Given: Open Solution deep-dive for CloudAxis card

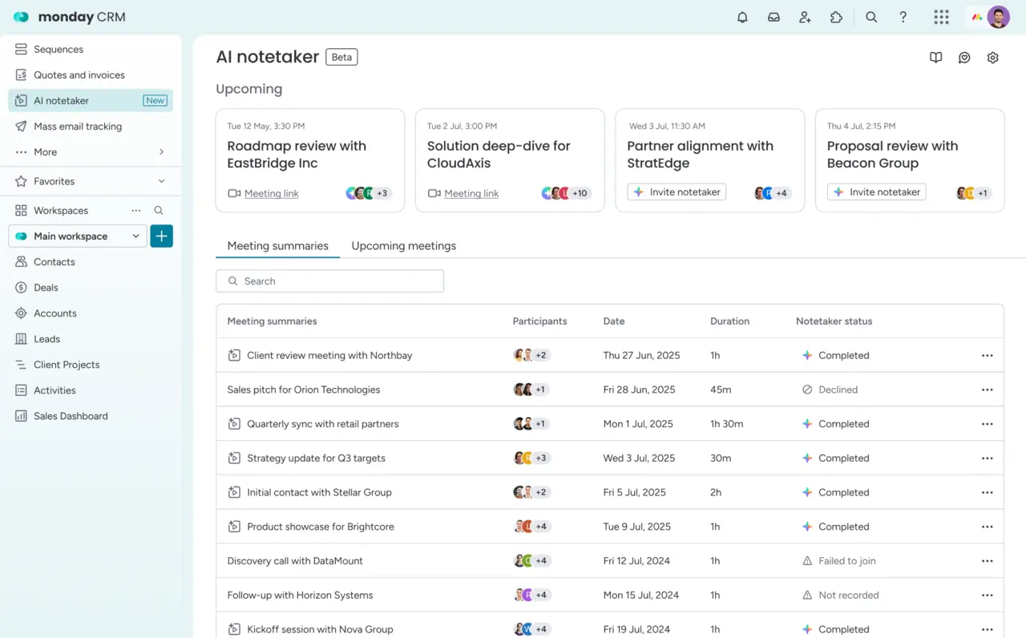Looking at the screenshot, I should pyautogui.click(x=510, y=160).
